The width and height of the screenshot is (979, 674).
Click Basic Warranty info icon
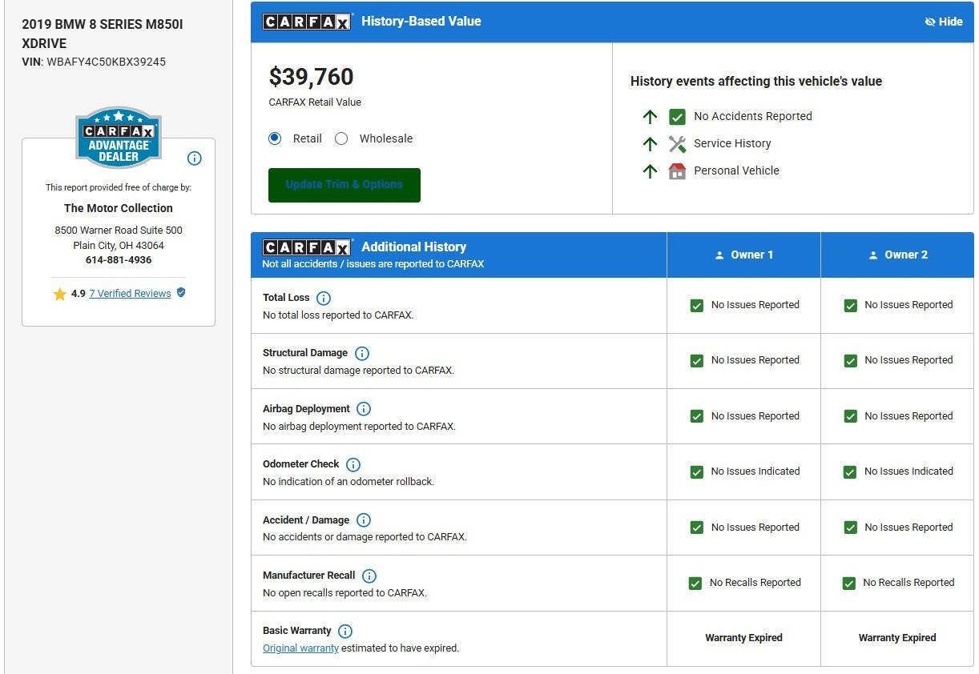[345, 632]
